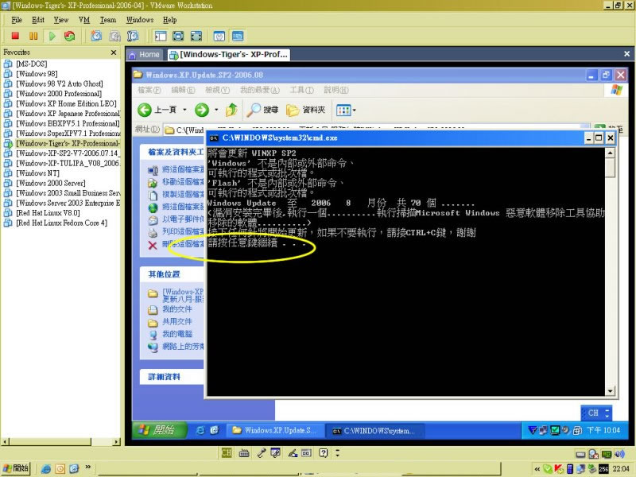Click cmd.exe scrollbar up arrow
The image size is (636, 477).
coord(610,153)
